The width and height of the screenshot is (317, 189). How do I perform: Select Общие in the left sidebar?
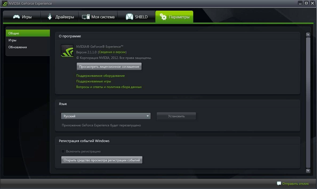(28, 33)
